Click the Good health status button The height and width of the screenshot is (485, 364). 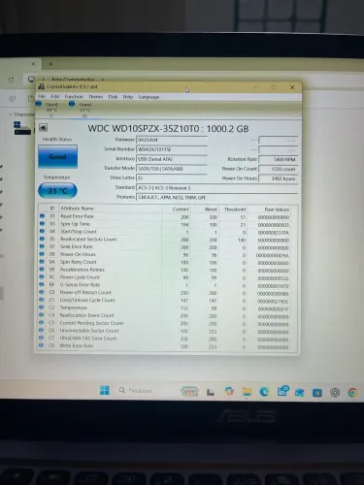[x=57, y=156]
